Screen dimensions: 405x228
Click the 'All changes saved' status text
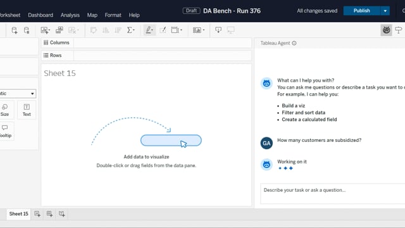click(317, 11)
